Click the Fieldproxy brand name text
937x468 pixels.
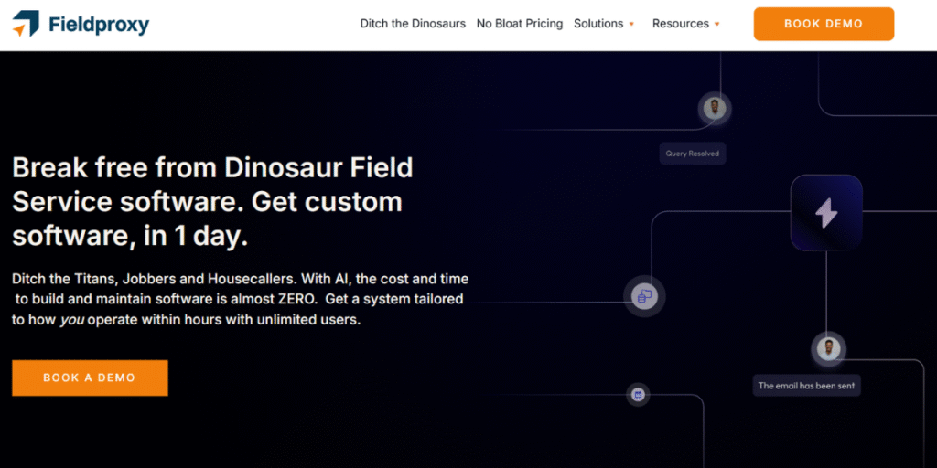click(99, 25)
